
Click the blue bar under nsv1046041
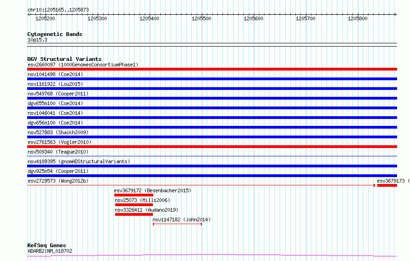pos(212,118)
